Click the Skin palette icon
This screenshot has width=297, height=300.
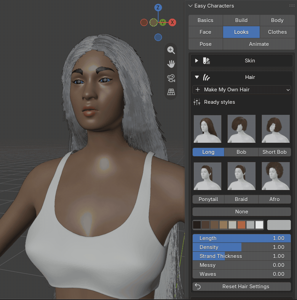point(206,61)
